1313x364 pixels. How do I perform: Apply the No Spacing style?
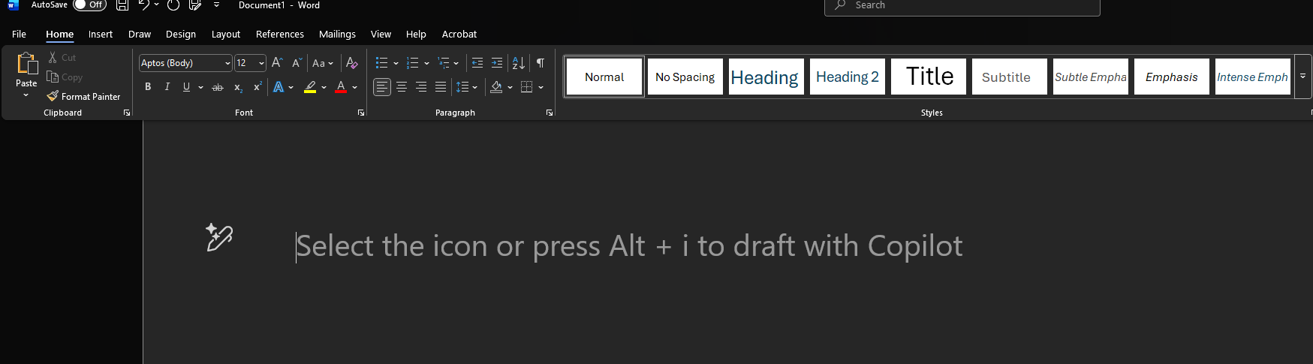pos(685,77)
